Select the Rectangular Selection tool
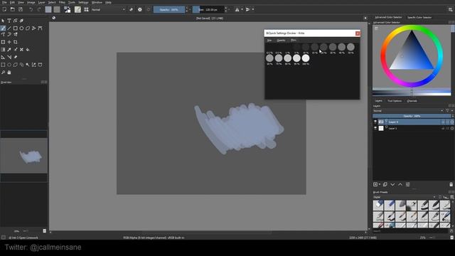This screenshot has width=455, height=256. click(x=3, y=65)
